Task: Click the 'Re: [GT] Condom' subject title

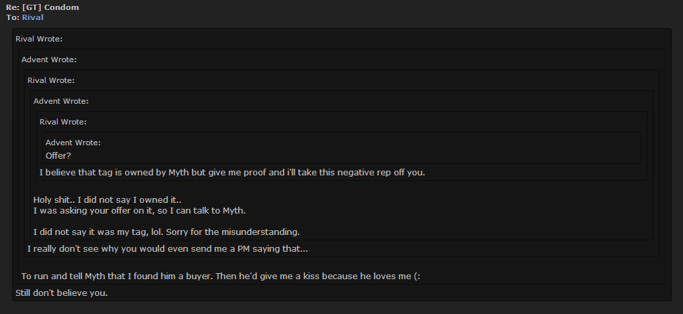Action: pos(43,7)
